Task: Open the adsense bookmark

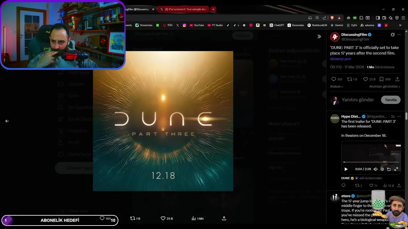Action: pos(367,25)
